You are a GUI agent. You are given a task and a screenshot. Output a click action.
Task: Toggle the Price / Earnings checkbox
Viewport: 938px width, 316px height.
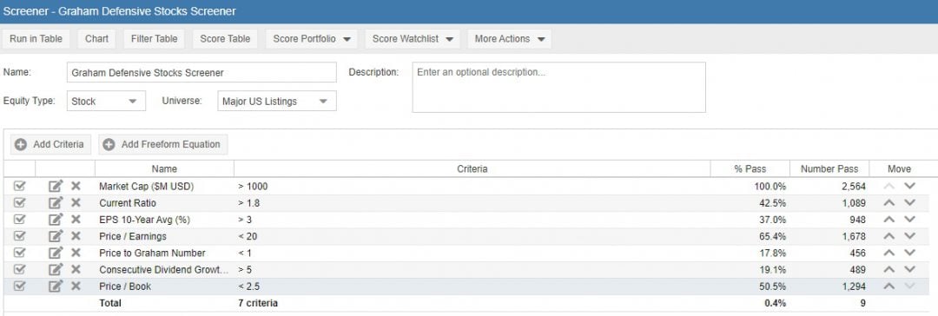click(x=19, y=236)
